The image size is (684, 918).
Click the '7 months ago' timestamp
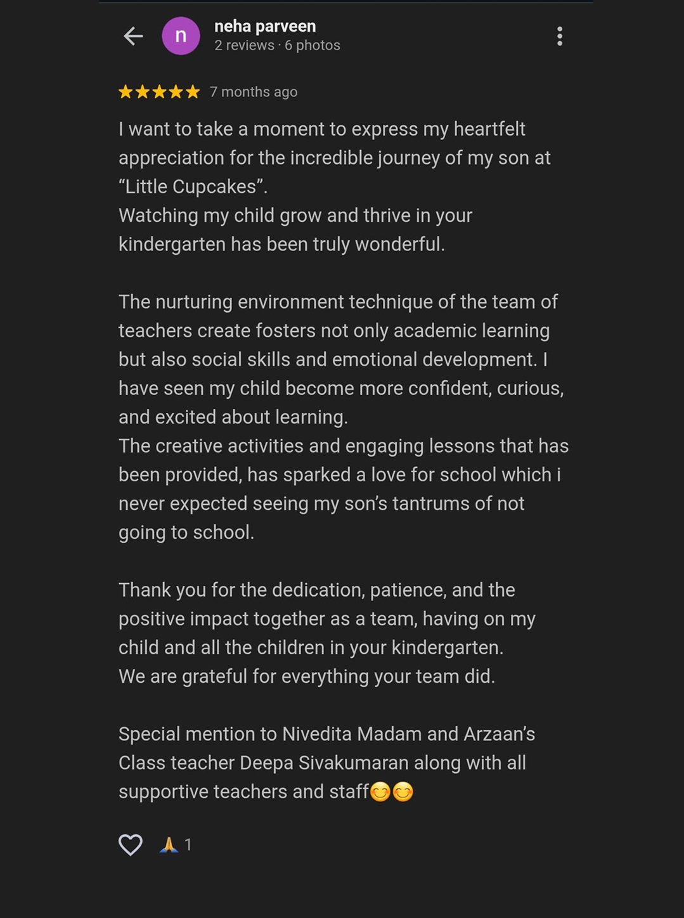coord(254,92)
